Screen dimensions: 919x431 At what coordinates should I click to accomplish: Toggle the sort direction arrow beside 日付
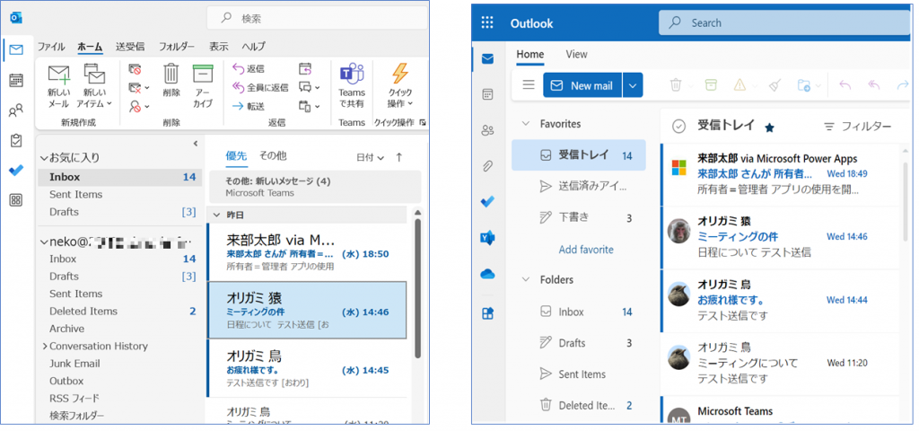click(399, 157)
